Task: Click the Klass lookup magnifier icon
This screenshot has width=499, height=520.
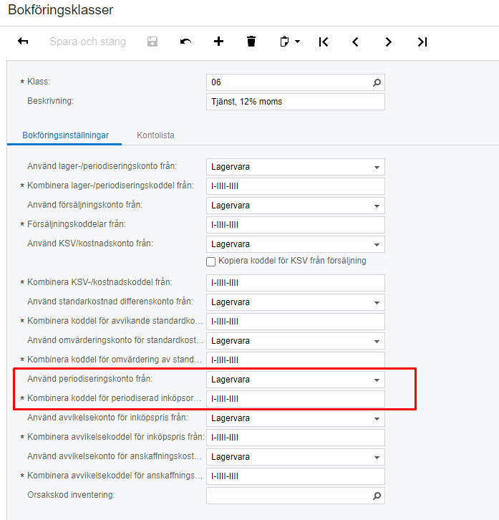Action: pos(377,82)
